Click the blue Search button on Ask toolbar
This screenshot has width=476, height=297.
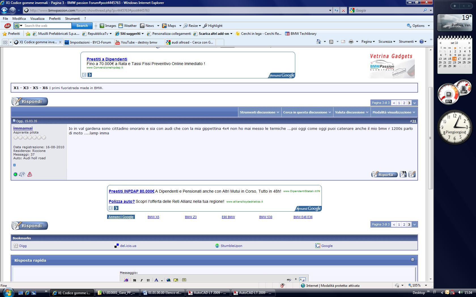(x=82, y=26)
